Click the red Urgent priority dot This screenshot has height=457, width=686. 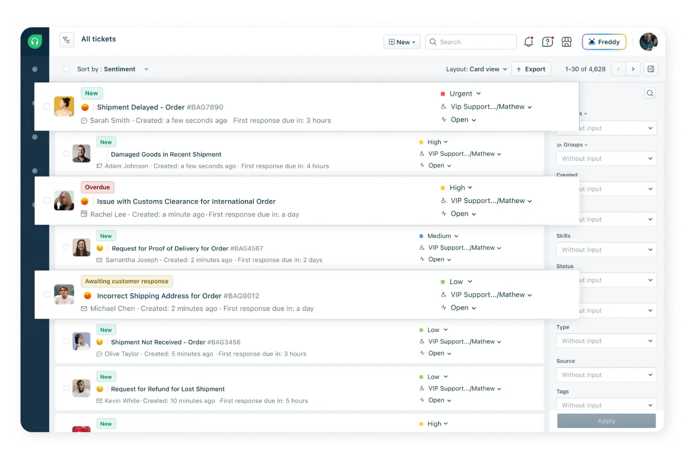(442, 93)
